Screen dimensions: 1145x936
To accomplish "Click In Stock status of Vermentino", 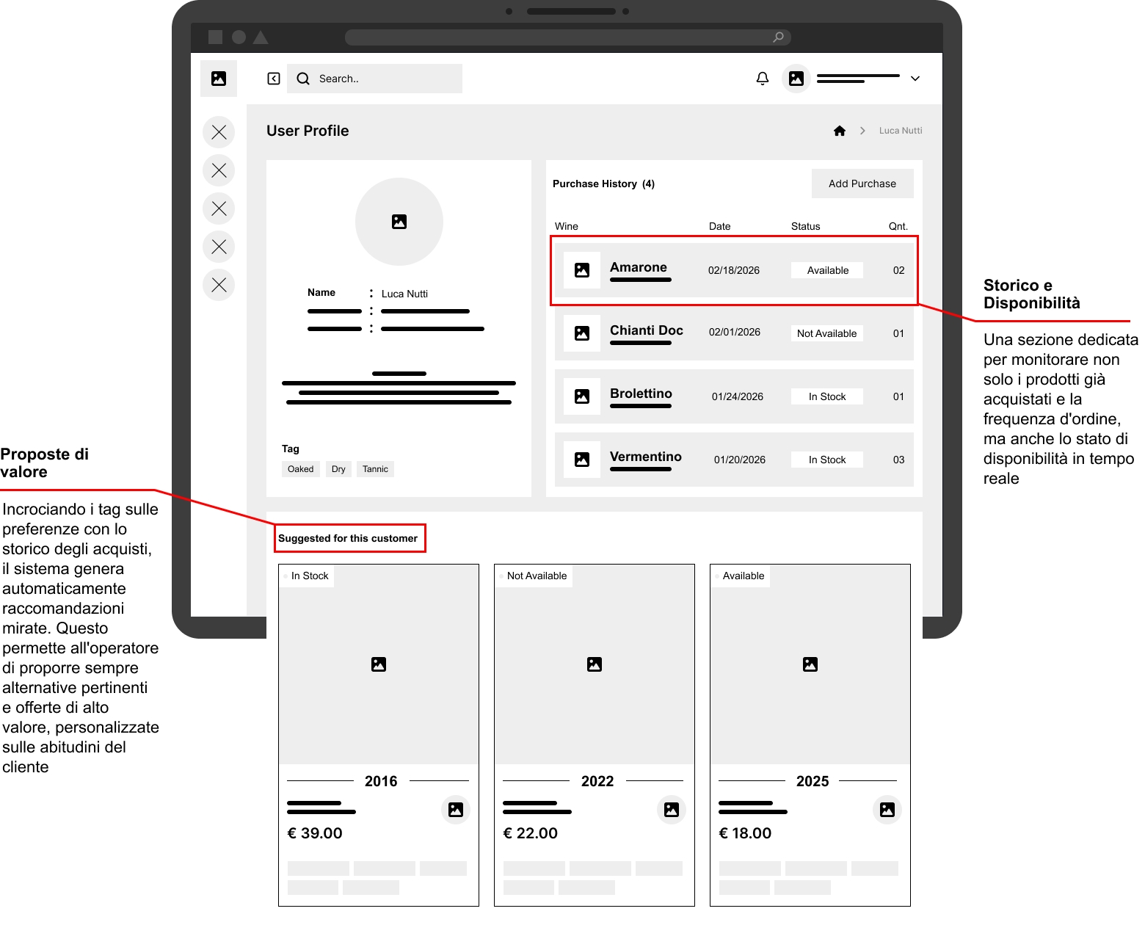I will 827,460.
